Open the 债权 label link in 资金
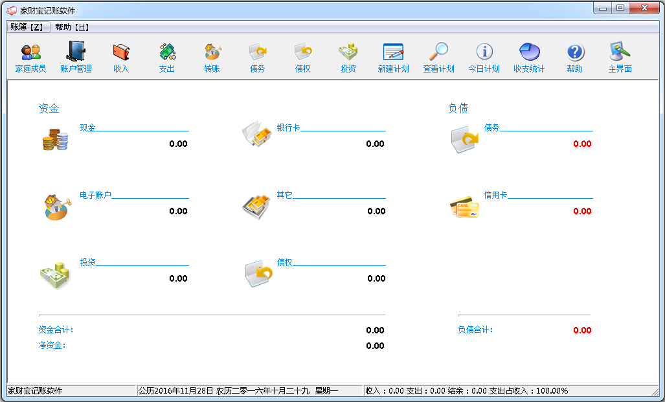This screenshot has width=665, height=402. (284, 262)
